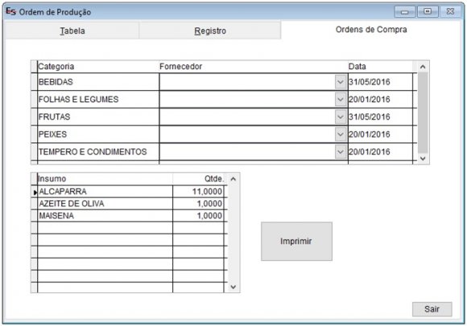Click the row selector beside ALCAPARRA

(35, 192)
